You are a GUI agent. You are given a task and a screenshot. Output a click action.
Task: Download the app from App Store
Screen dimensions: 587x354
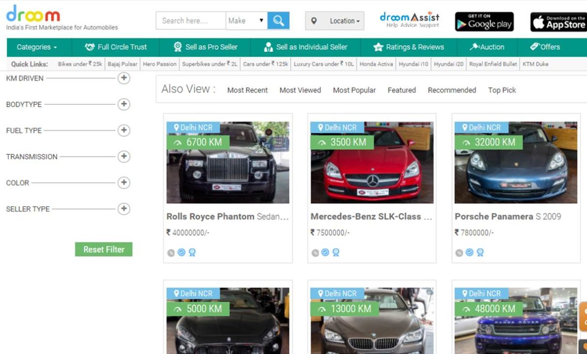click(x=559, y=22)
